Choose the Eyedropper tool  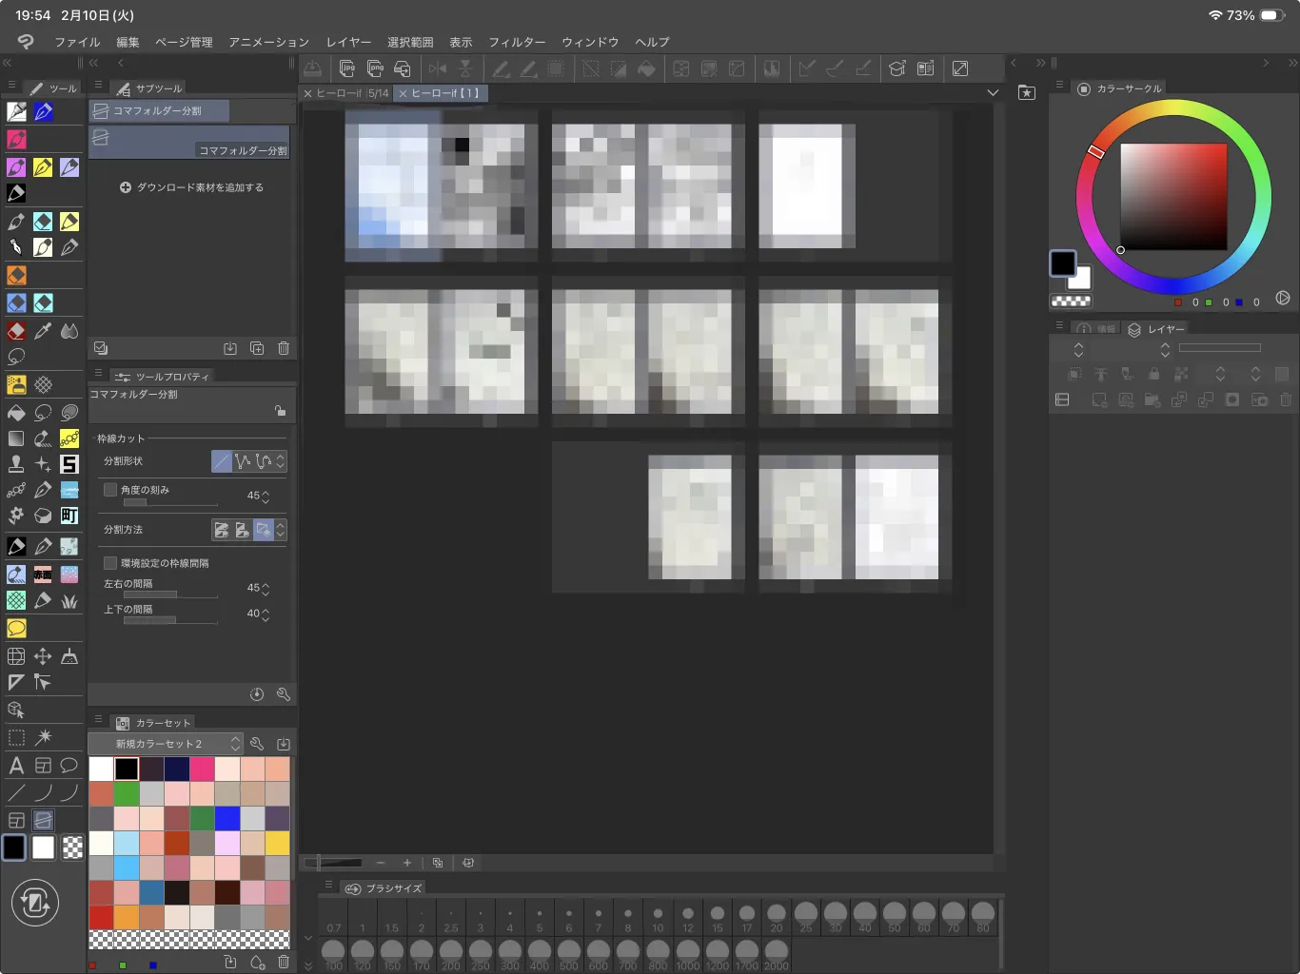(43, 331)
